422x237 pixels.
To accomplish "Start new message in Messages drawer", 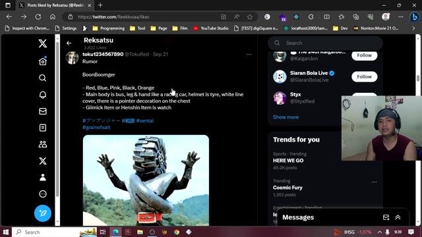I will coord(386,217).
